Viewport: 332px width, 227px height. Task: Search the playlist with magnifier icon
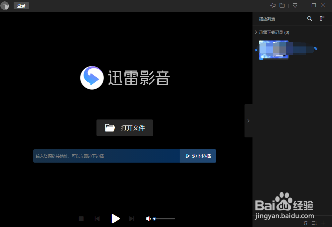click(310, 19)
